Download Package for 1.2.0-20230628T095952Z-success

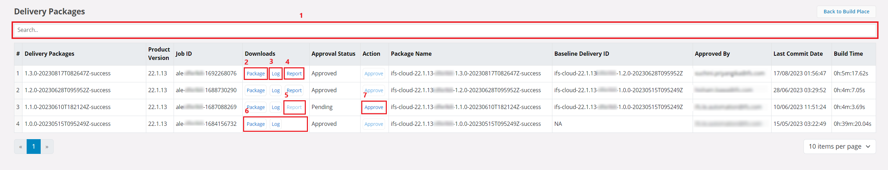pyautogui.click(x=256, y=90)
